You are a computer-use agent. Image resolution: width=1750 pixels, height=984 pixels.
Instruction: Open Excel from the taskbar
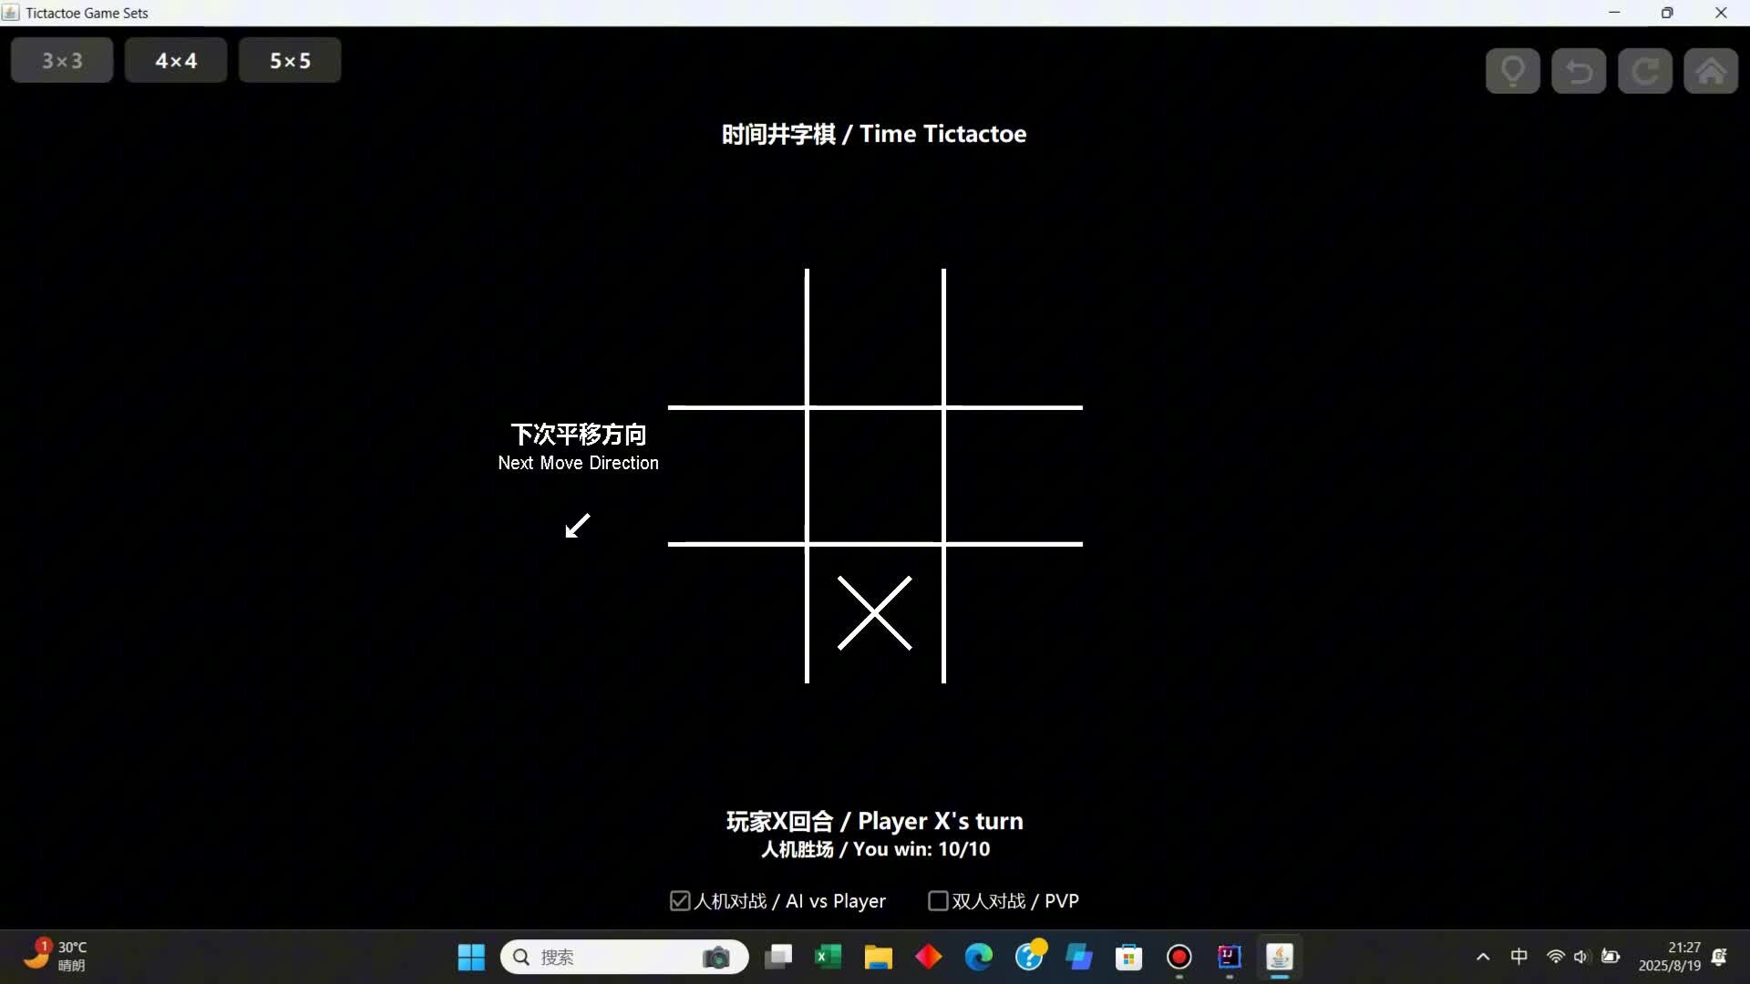pos(828,957)
